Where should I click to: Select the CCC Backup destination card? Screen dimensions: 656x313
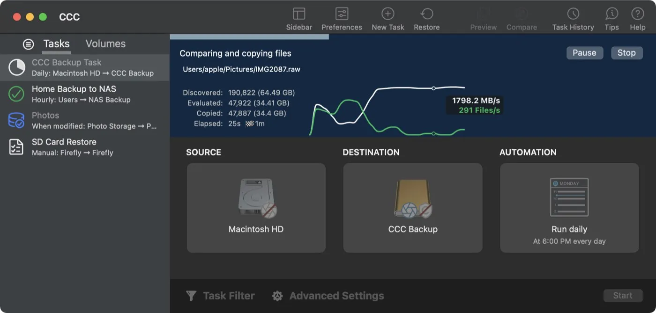[x=412, y=208]
